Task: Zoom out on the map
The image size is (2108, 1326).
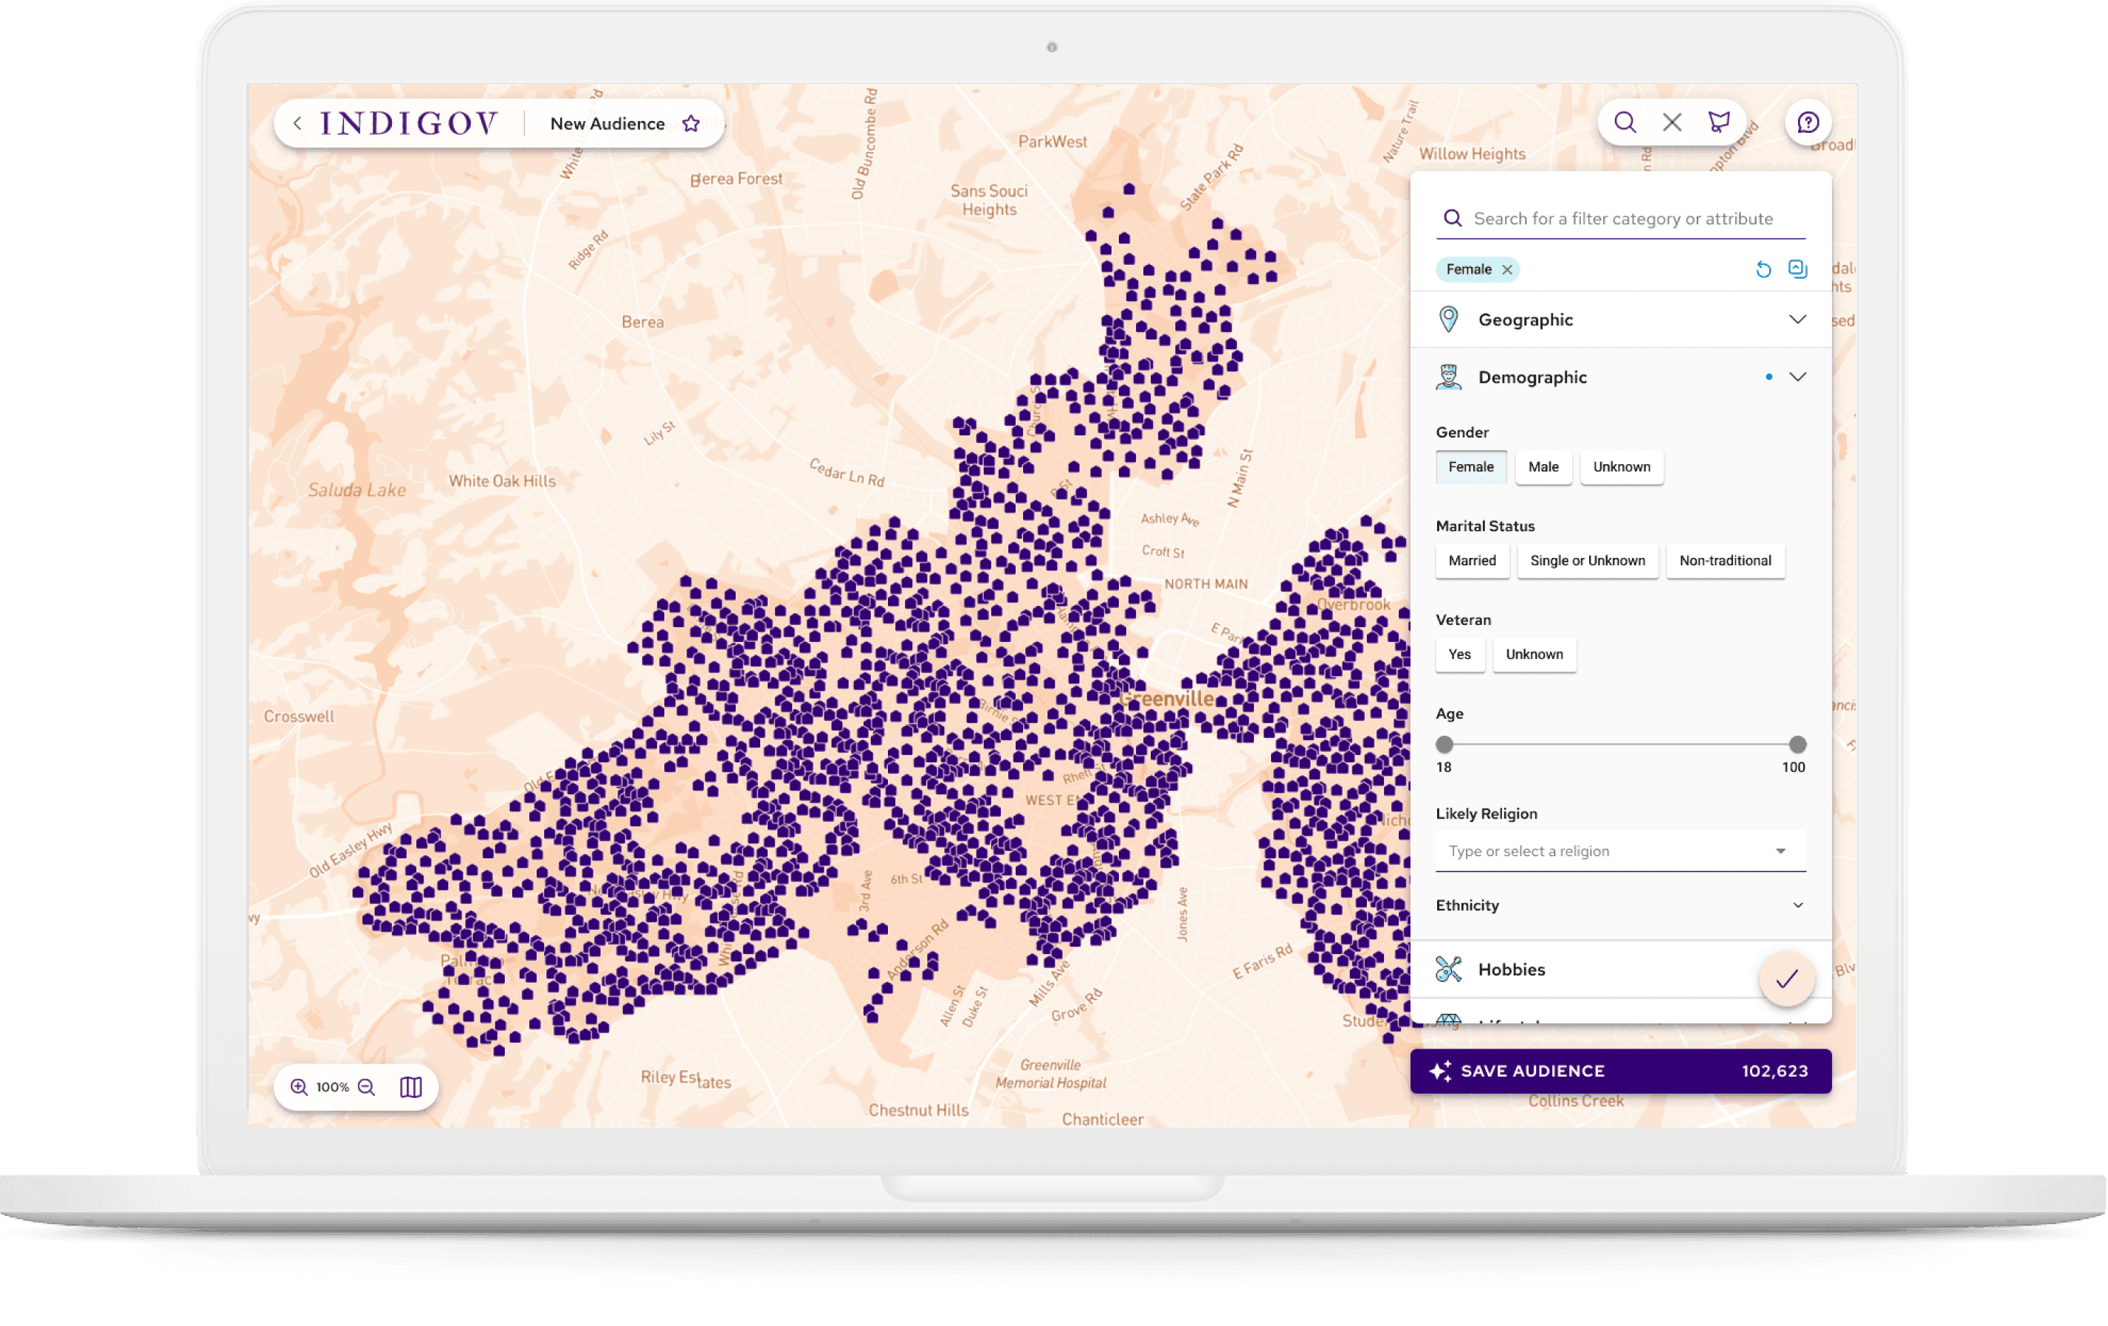Action: tap(367, 1086)
